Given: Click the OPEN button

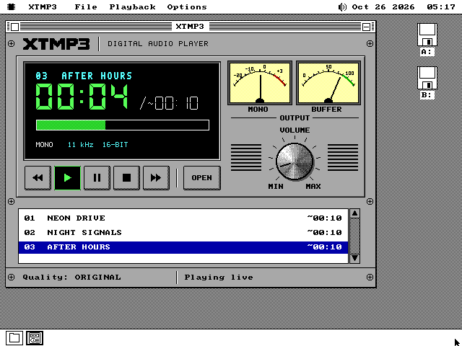Looking at the screenshot, I should (x=202, y=178).
